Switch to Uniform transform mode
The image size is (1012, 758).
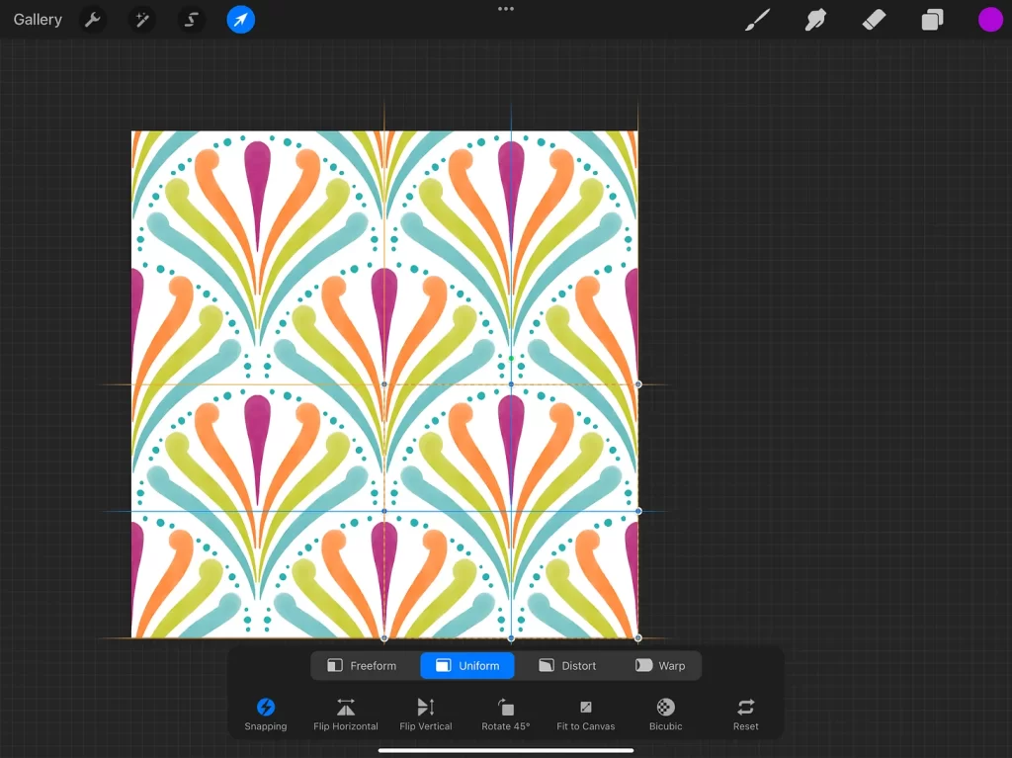tap(467, 666)
